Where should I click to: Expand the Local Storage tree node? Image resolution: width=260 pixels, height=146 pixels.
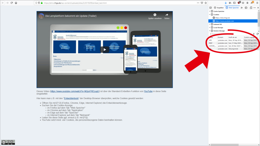(x=209, y=27)
